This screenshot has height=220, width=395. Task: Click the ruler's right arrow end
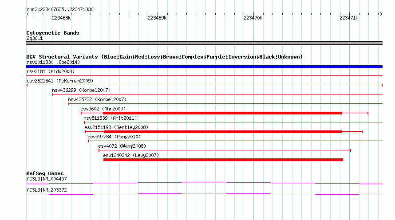(381, 14)
